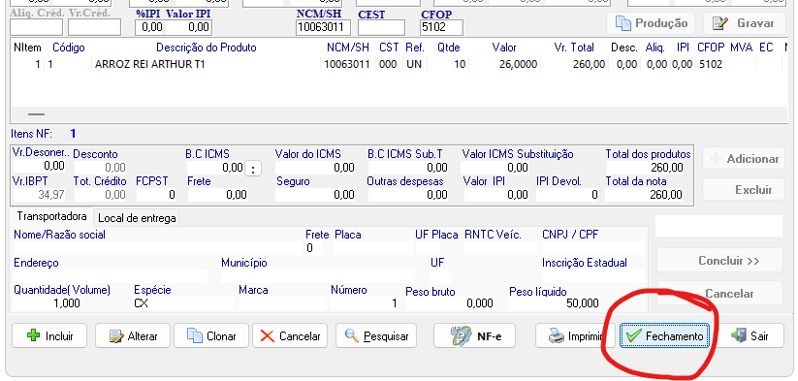This screenshot has height=381, width=798.
Task: Click the Código column header
Action: pos(69,48)
